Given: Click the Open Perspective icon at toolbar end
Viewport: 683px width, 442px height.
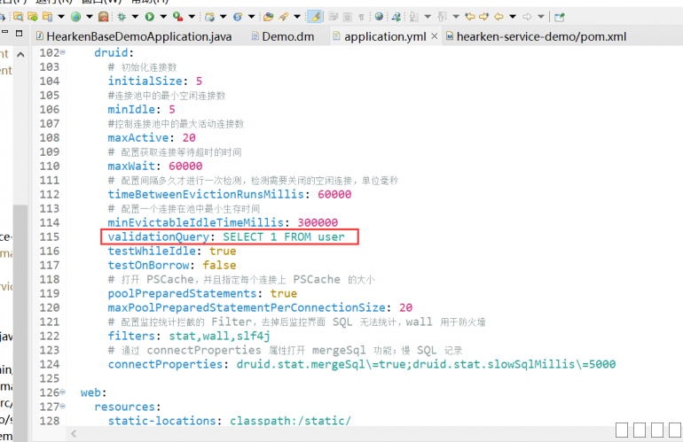Looking at the screenshot, I should pyautogui.click(x=559, y=16).
